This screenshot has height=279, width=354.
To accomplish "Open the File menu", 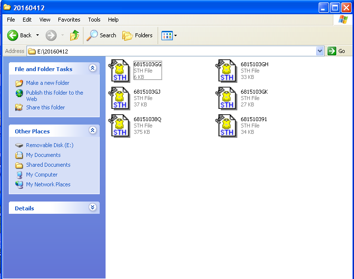I will [11, 20].
